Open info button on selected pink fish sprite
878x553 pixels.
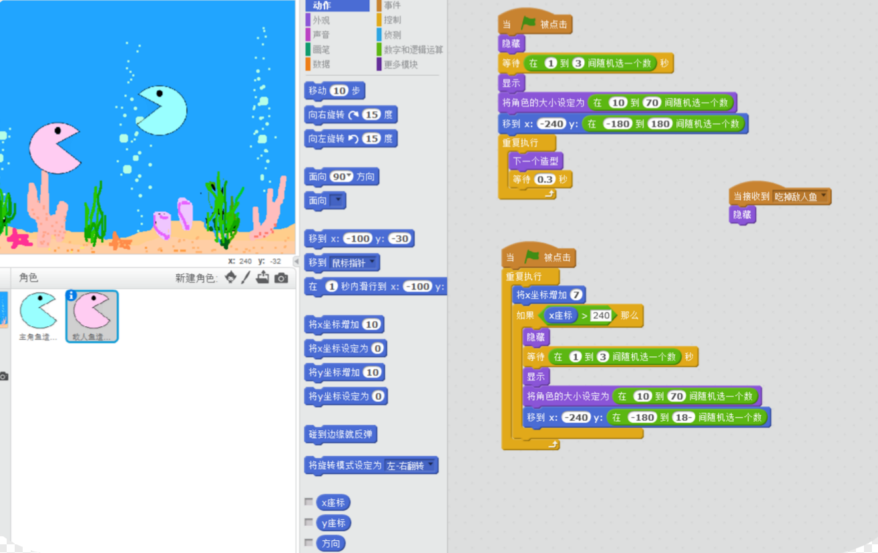pyautogui.click(x=71, y=296)
